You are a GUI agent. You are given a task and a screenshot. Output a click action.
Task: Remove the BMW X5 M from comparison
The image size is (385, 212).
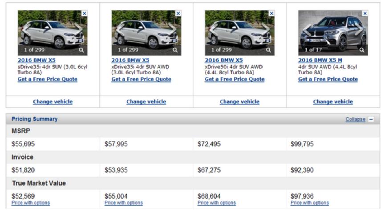(x=365, y=14)
